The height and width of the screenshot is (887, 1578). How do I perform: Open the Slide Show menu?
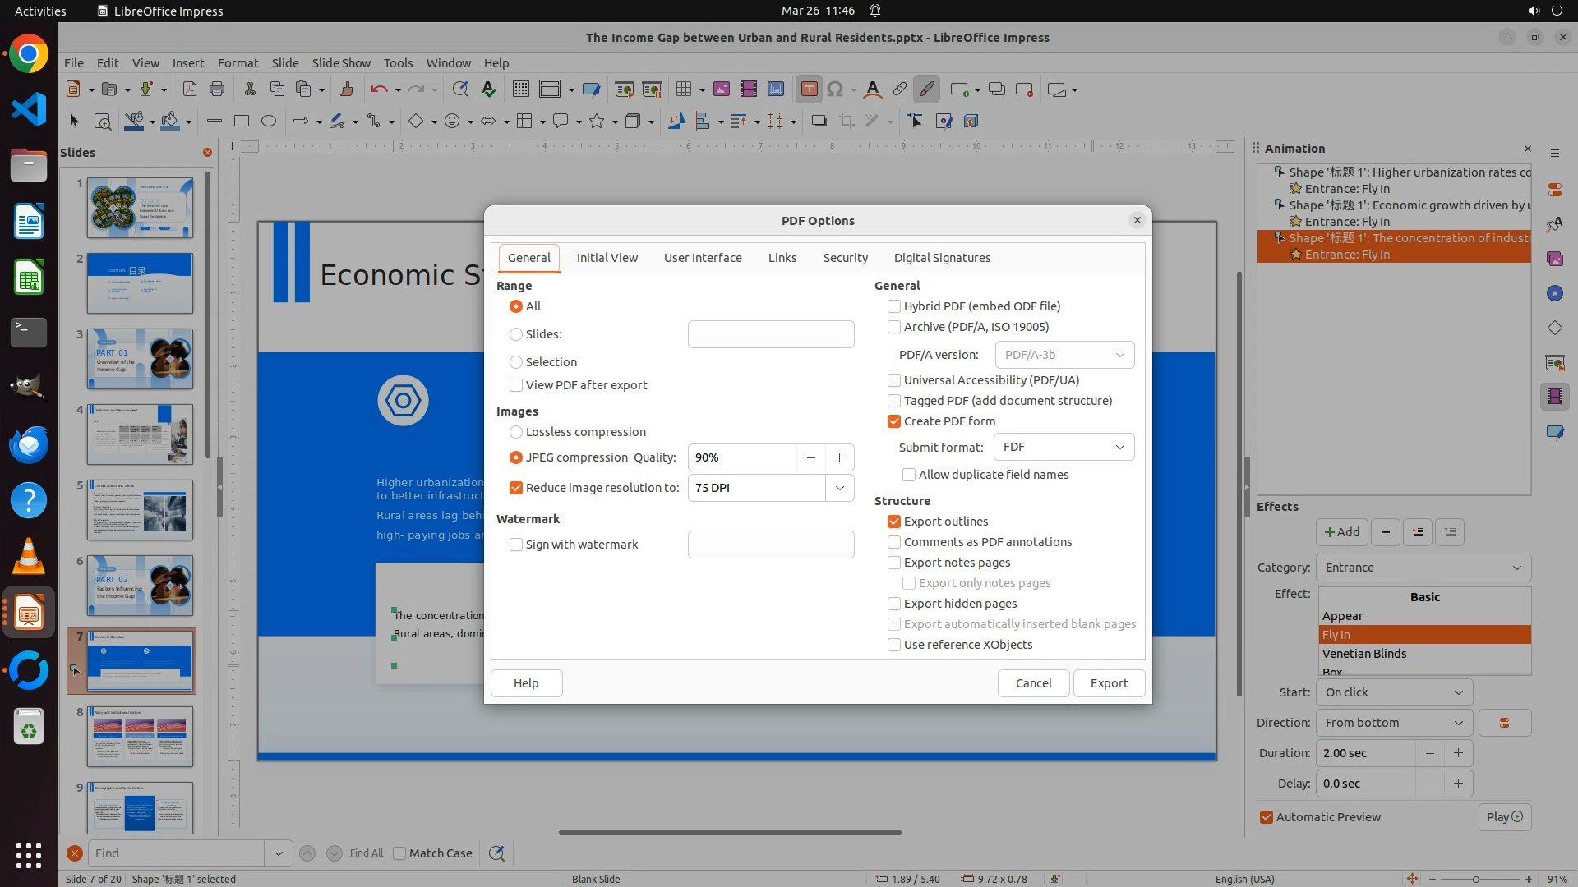pos(341,63)
